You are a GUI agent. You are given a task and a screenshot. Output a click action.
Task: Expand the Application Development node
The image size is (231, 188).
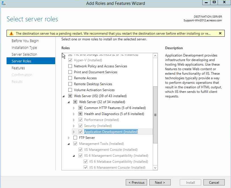tap(74, 131)
